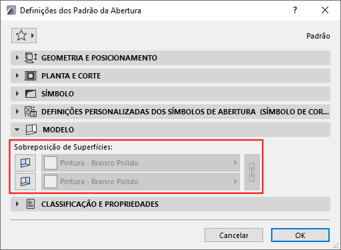
Task: Click the Símbolo panel icon
Action: (31, 94)
